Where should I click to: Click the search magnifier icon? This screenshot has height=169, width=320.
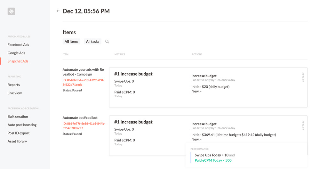coord(107,42)
